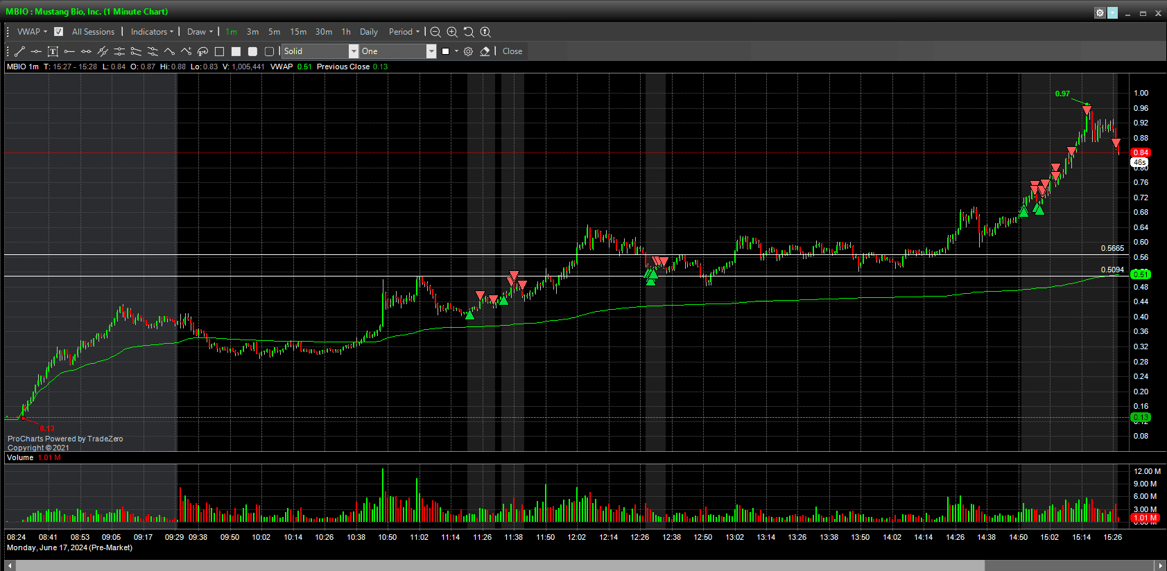
Task: Pick the horizontal line with two center nodes
Action: click(x=86, y=51)
